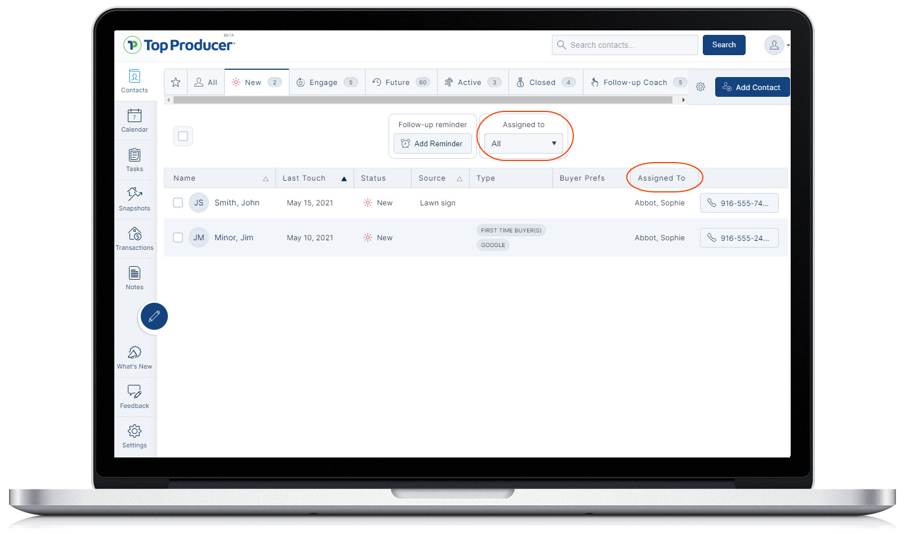Call 916-555-24... for Minor, Jim

pos(739,238)
